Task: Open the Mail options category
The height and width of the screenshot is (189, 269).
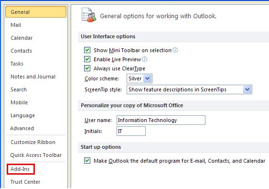Action: tap(16, 25)
